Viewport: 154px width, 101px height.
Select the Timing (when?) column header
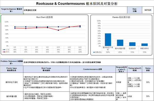pyautogui.click(x=135, y=69)
